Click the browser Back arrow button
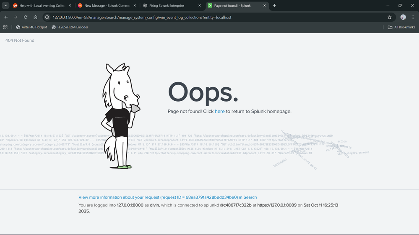419x235 pixels. [x=6, y=17]
